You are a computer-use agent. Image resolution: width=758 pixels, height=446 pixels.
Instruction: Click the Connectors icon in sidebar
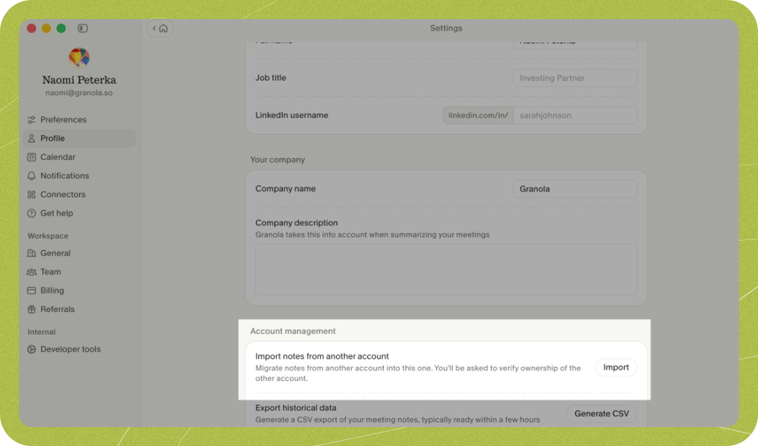pyautogui.click(x=32, y=195)
